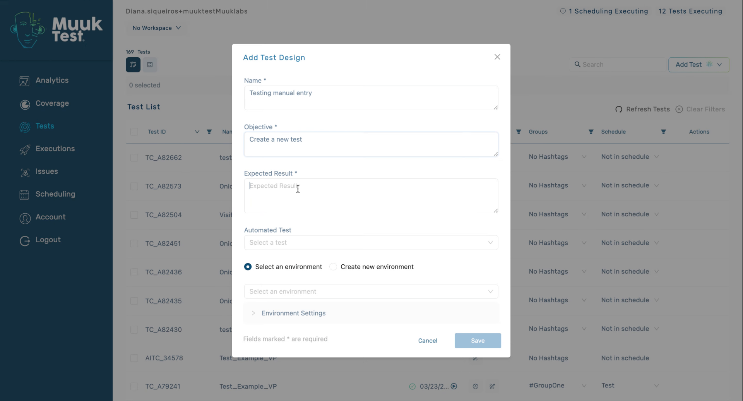The image size is (743, 401).
Task: Choose the 'Select an environment' radio button
Action: [x=248, y=267]
